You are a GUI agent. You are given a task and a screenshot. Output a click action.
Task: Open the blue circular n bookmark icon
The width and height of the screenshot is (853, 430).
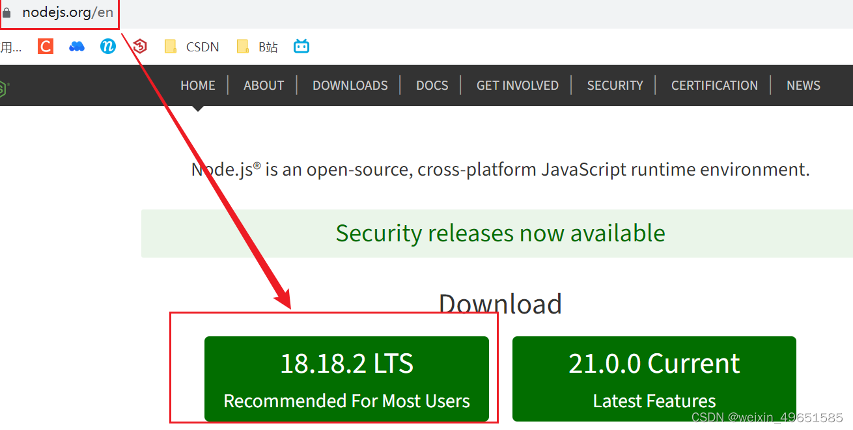tap(108, 46)
